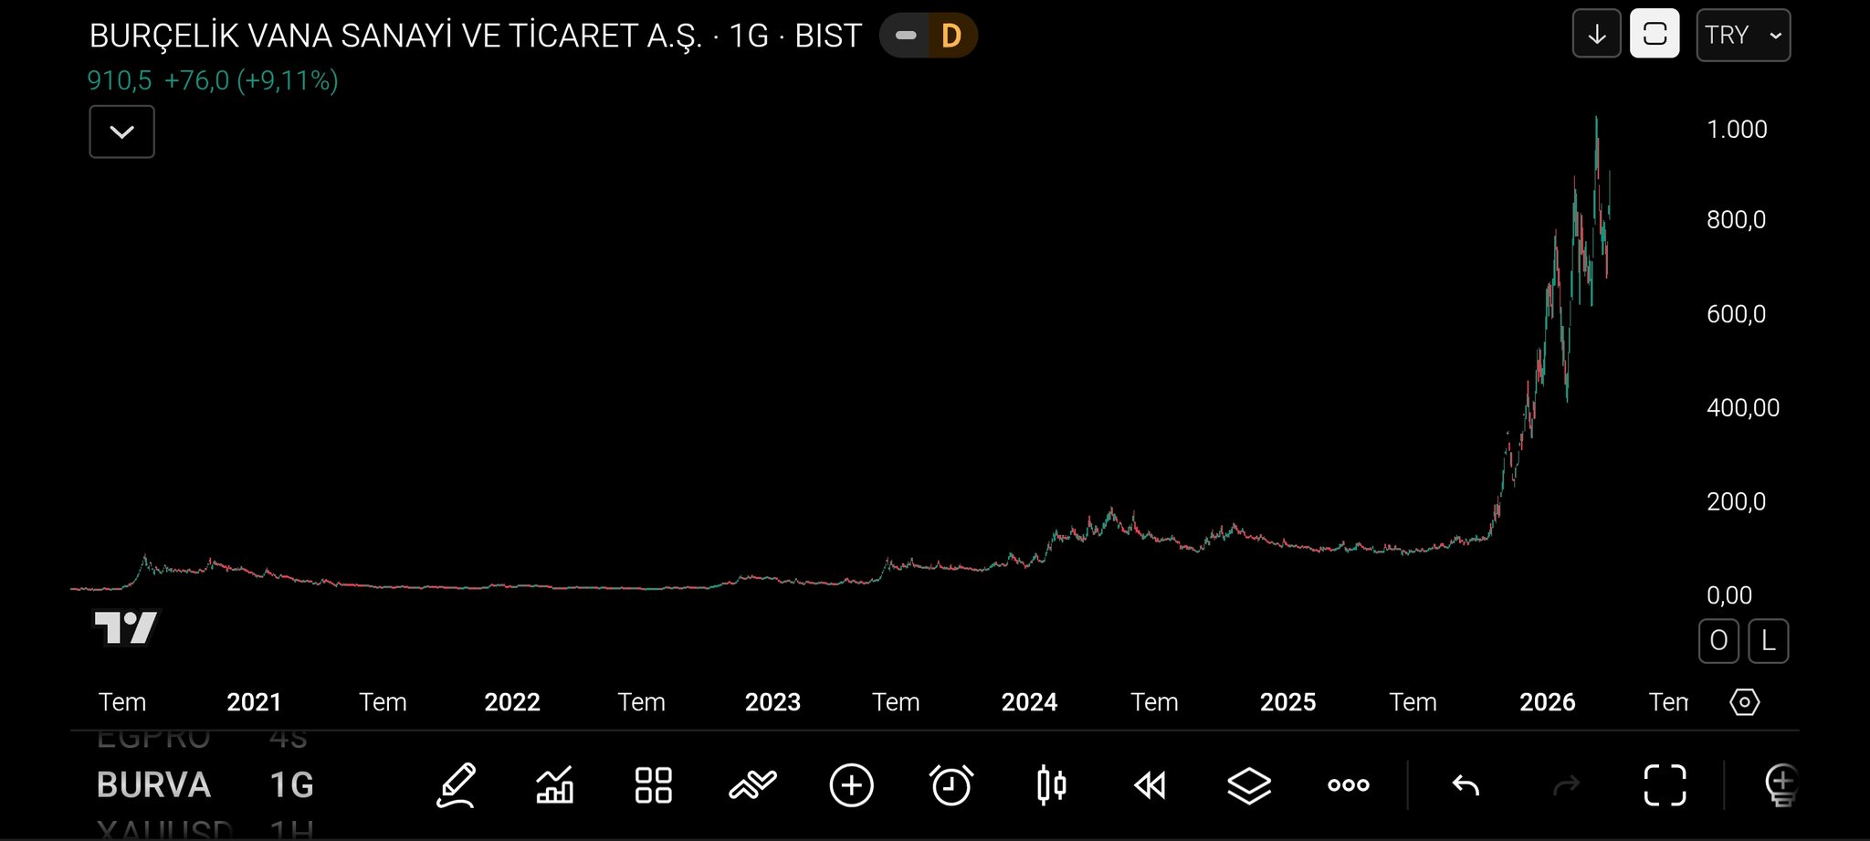The width and height of the screenshot is (1870, 841).
Task: Toggle the O price scale option
Action: click(x=1718, y=641)
